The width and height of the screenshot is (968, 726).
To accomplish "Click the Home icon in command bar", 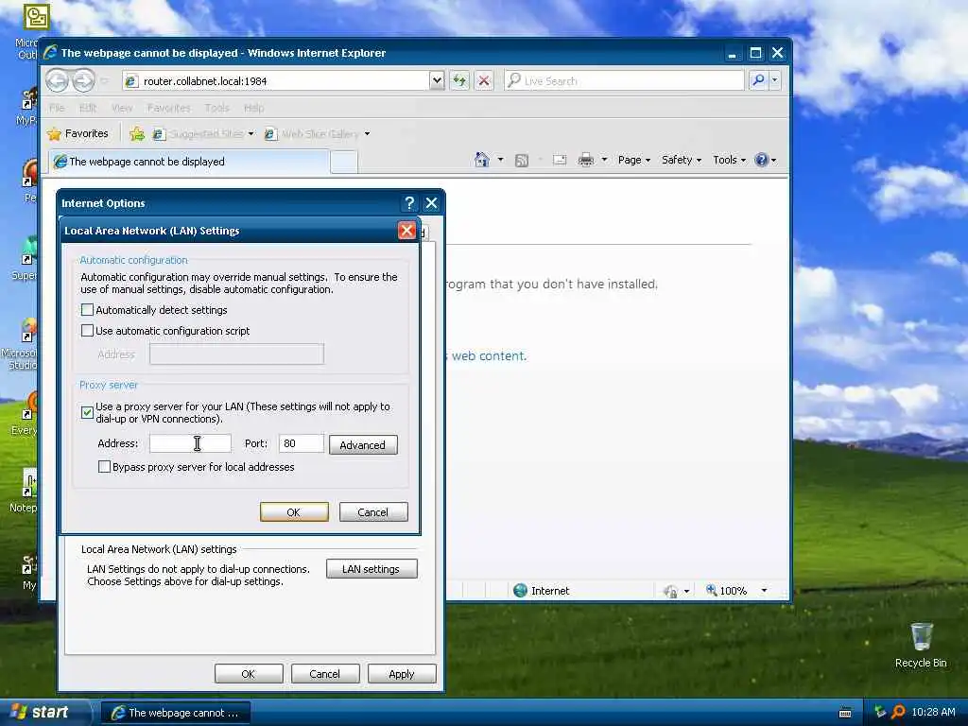I will coord(481,160).
